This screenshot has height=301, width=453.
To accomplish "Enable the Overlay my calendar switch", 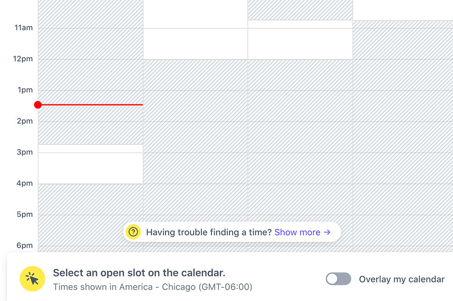I will coord(338,279).
